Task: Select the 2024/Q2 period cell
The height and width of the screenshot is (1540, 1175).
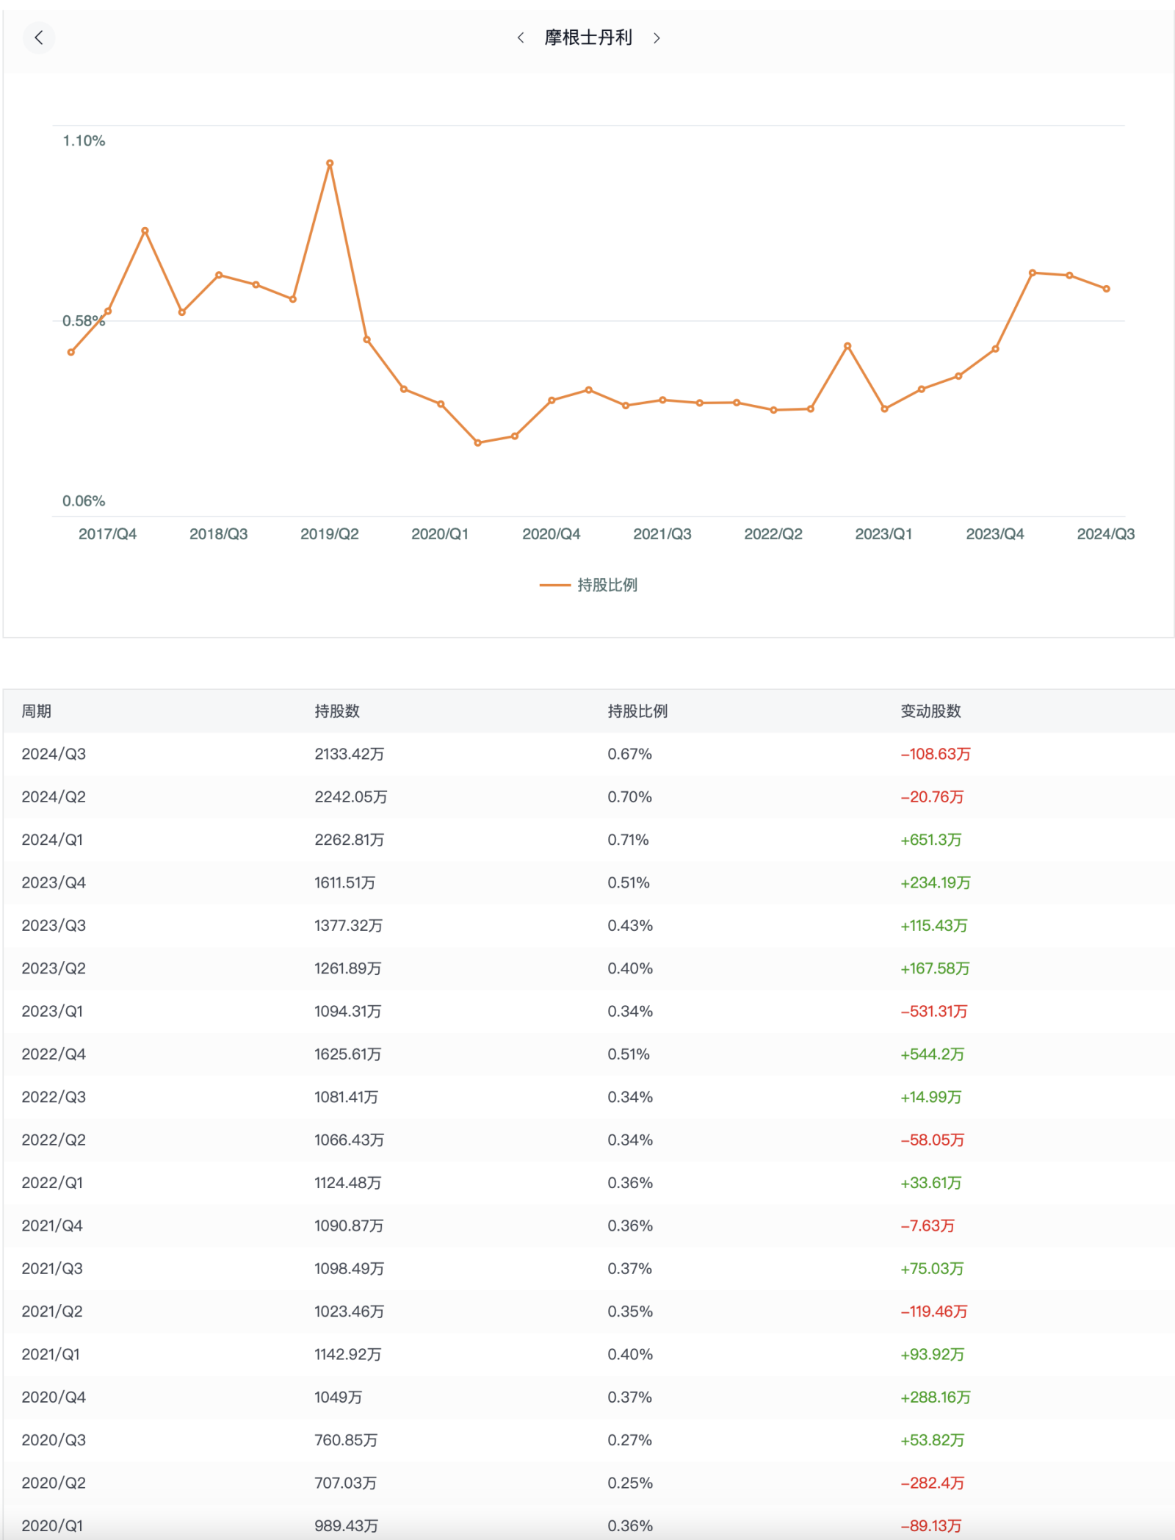Action: pos(54,797)
